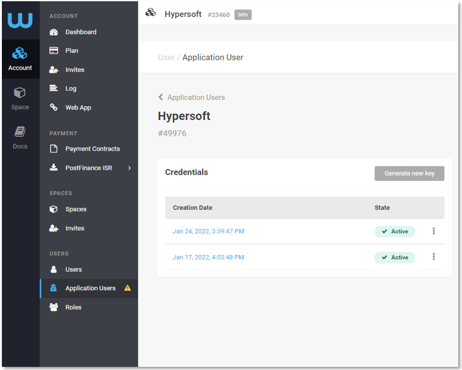
Task: Click the Application Users warning triangle icon
Action: click(128, 288)
